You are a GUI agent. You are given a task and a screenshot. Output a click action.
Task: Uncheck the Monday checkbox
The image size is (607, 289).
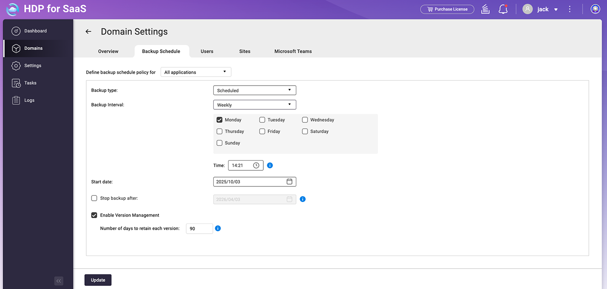pos(220,120)
